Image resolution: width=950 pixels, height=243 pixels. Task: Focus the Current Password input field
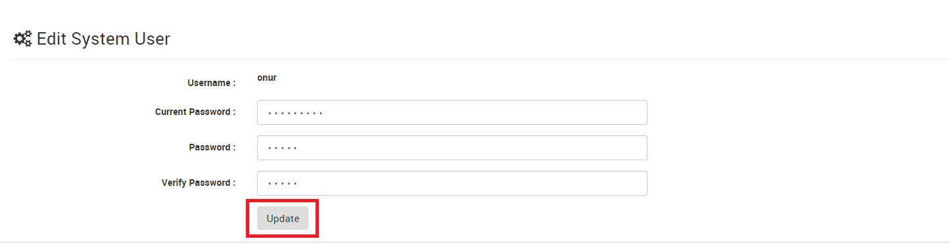(452, 112)
